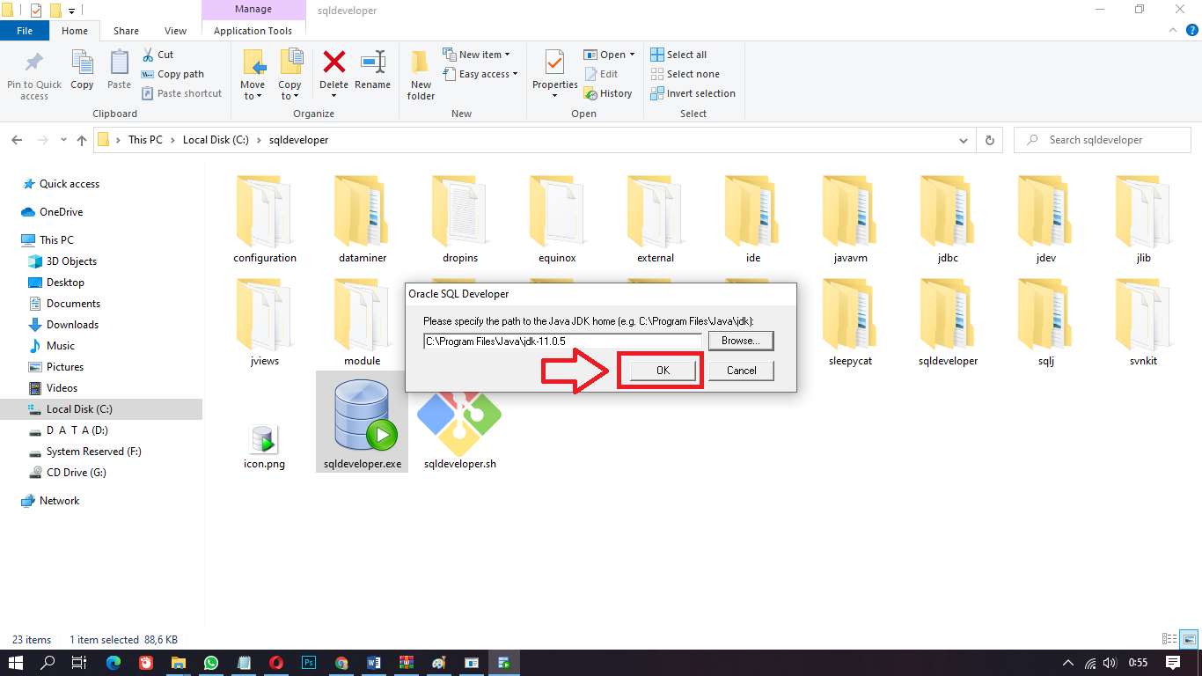Click the Copy ribbon icon
1202x676 pixels.
click(x=82, y=70)
